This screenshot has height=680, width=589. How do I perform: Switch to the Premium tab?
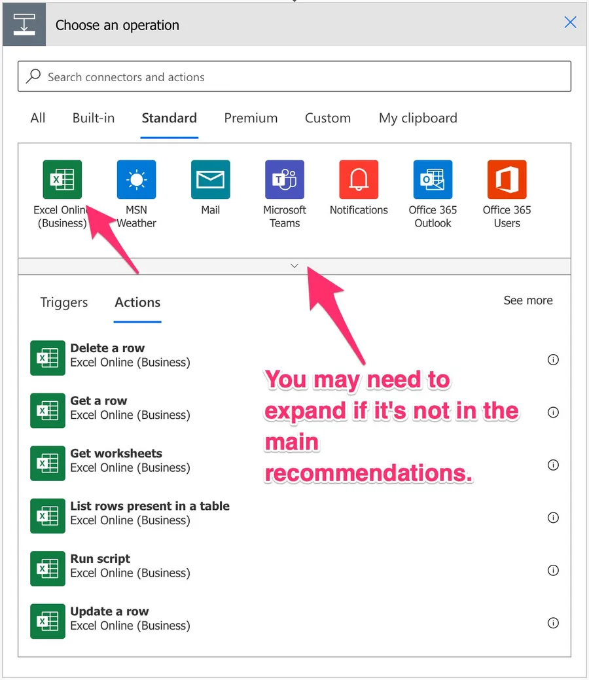coord(251,118)
